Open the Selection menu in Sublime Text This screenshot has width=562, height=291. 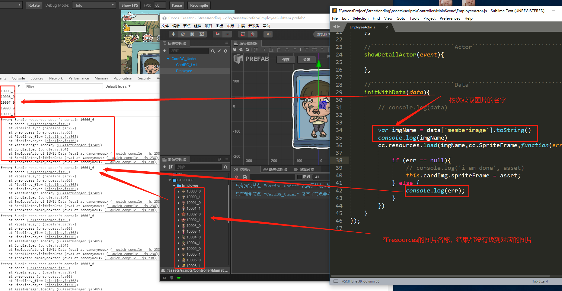[x=361, y=18]
